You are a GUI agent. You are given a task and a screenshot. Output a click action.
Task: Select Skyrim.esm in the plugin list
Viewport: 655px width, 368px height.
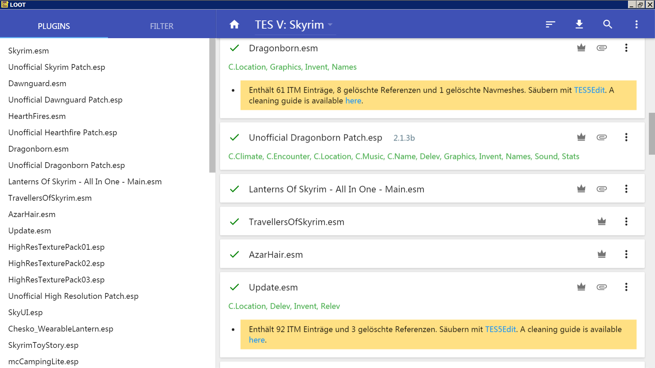point(29,51)
